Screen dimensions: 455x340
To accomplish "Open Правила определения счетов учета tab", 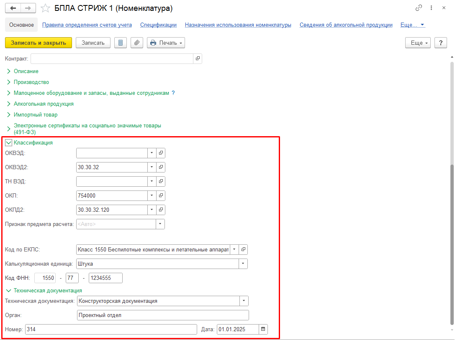I will coord(87,25).
